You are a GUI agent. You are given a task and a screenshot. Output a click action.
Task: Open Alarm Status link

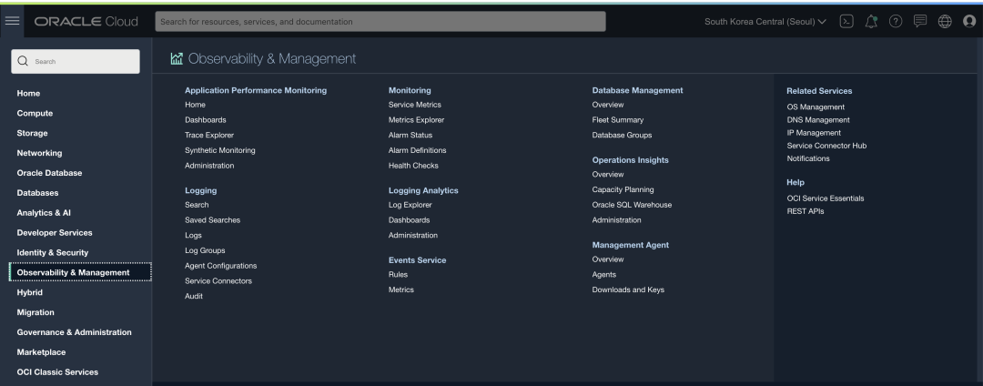coord(410,136)
